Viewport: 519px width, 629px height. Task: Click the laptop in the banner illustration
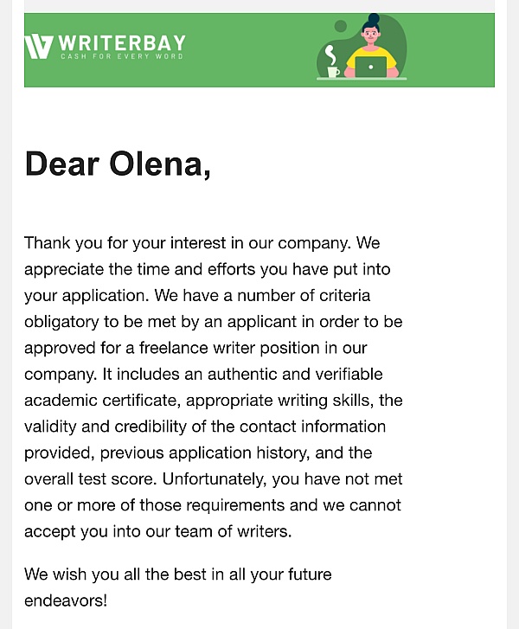[371, 67]
